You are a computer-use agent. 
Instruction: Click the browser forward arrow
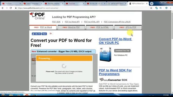pyautogui.click(x=7, y=8)
